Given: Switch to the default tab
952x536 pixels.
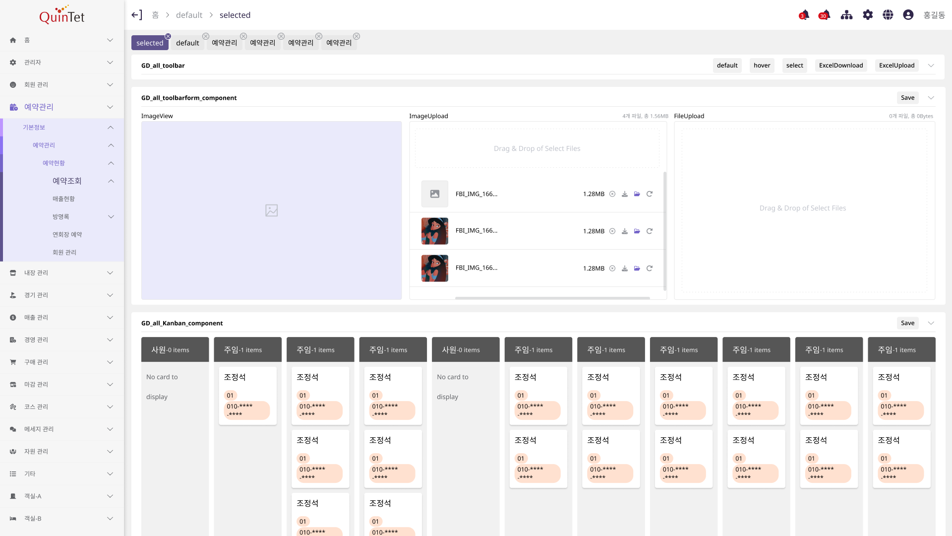Looking at the screenshot, I should point(187,43).
